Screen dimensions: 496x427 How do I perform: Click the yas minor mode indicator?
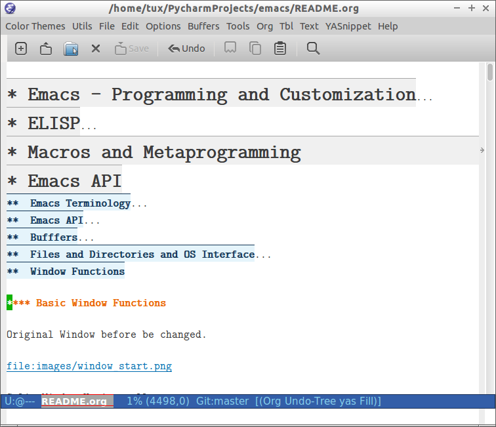tap(348, 401)
